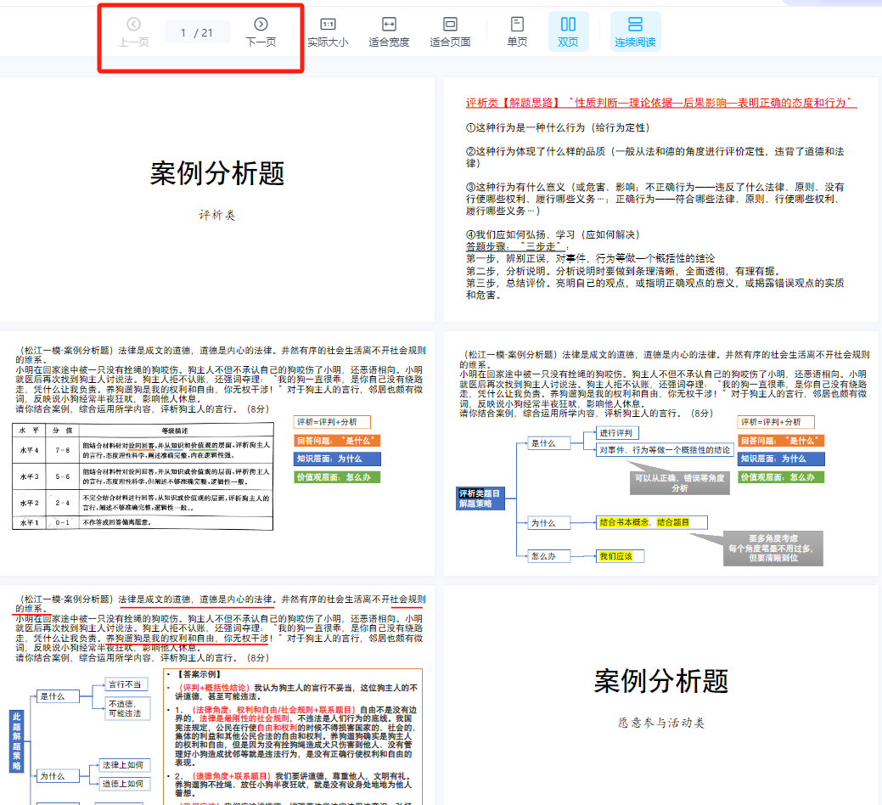Click the 【答案示例】 heading
The image size is (882, 805).
pos(198,674)
